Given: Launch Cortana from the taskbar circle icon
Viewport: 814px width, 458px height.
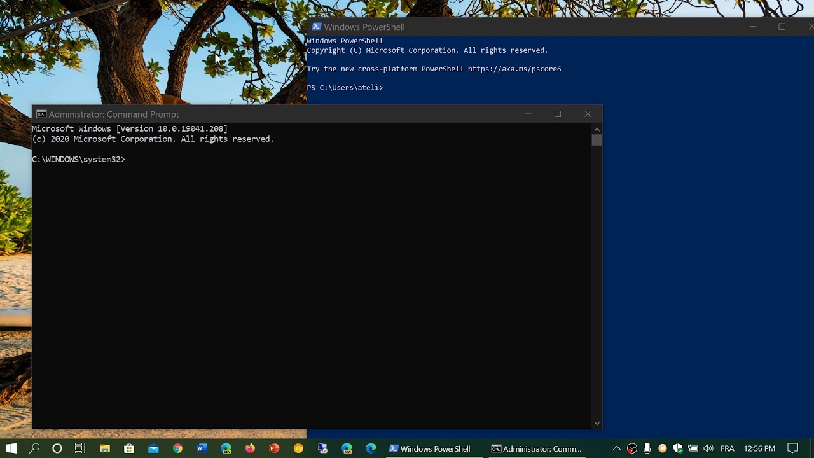Looking at the screenshot, I should [x=57, y=448].
